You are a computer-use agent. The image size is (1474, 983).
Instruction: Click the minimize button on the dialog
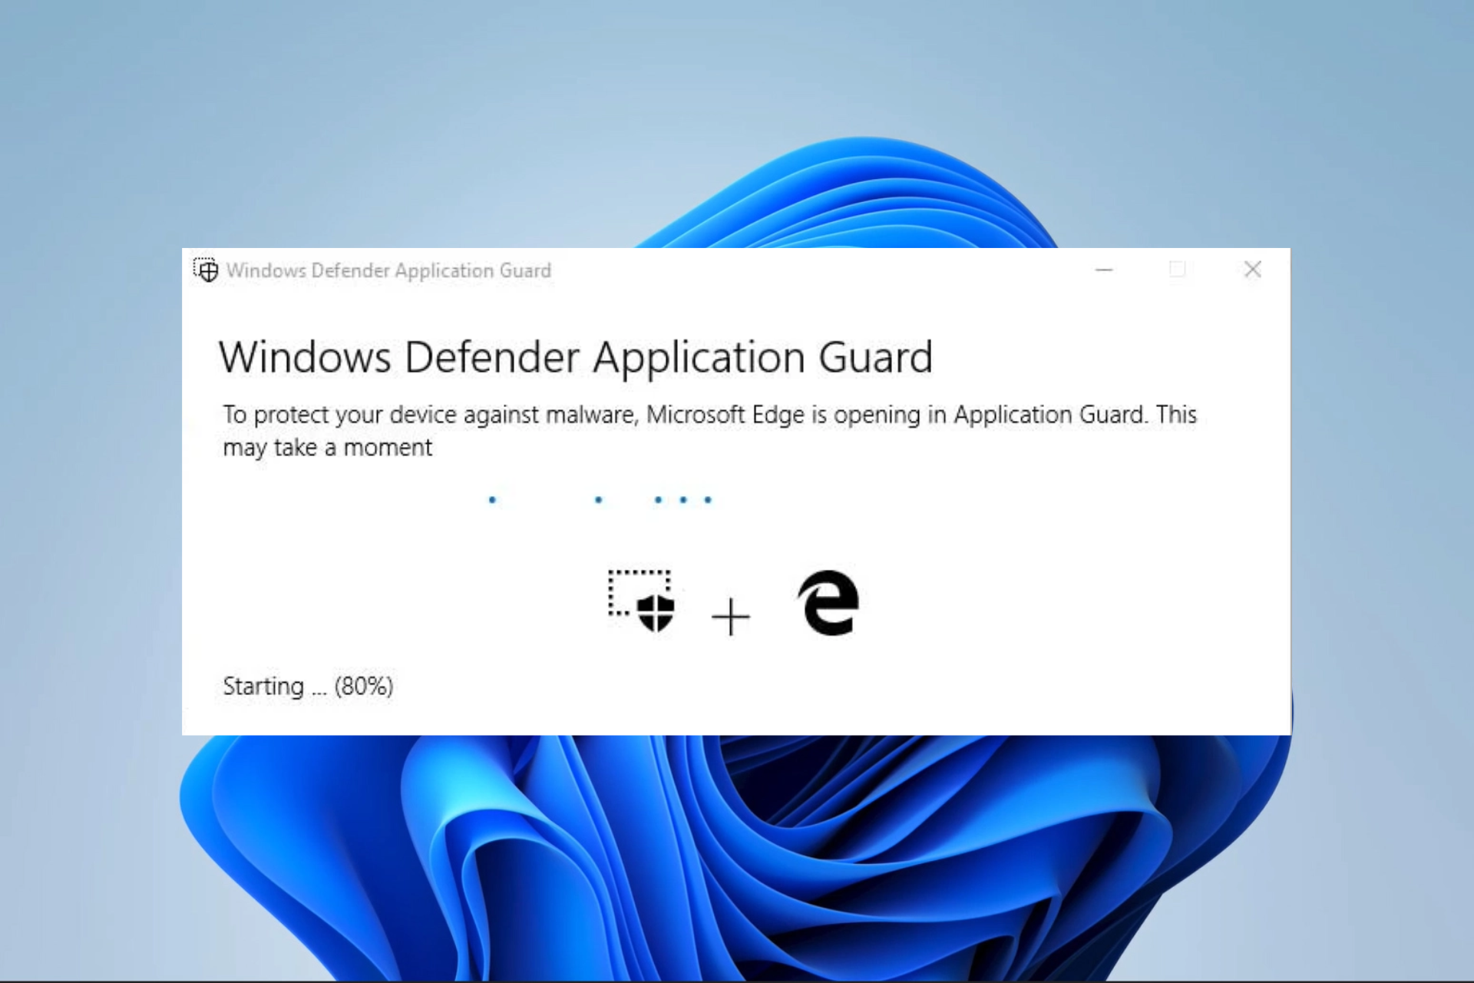[1103, 270]
